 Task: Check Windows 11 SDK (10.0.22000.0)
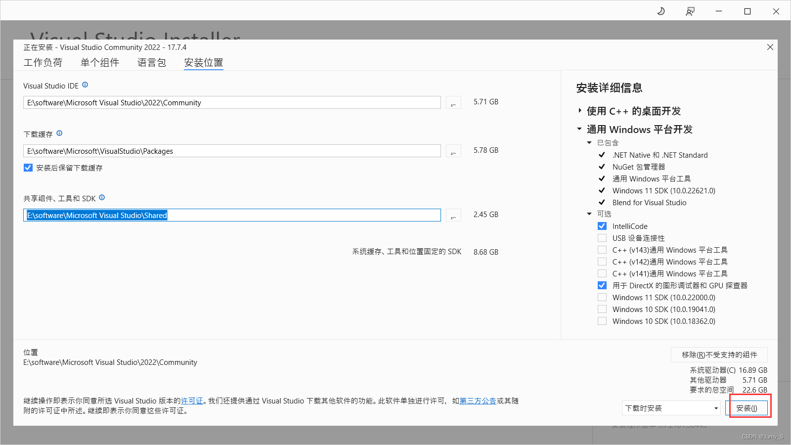click(x=602, y=297)
